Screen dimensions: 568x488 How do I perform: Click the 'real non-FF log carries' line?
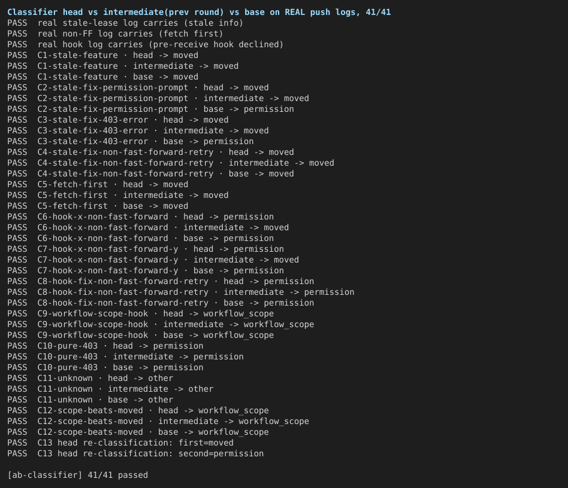coord(115,34)
